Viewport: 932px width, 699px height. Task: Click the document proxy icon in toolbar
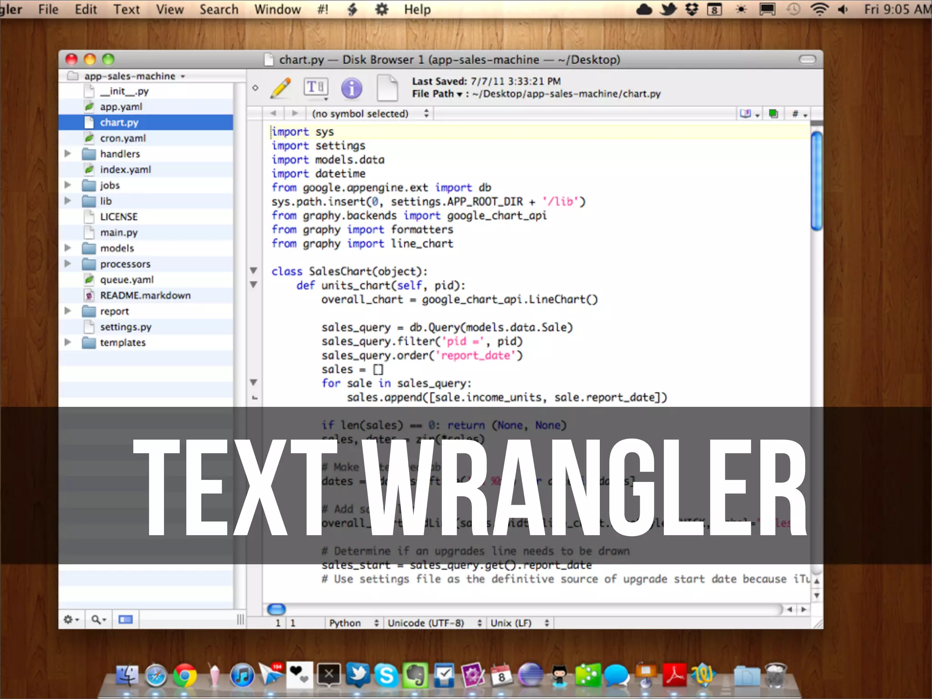click(x=387, y=87)
